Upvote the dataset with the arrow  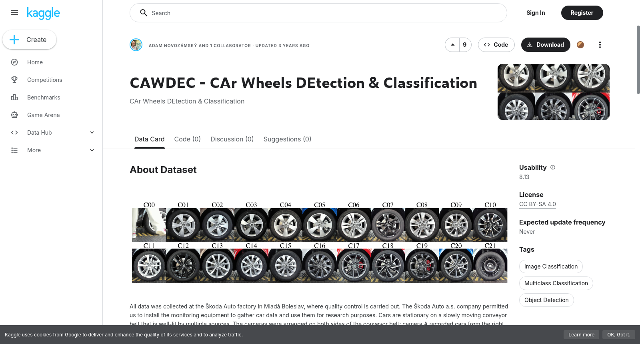452,45
